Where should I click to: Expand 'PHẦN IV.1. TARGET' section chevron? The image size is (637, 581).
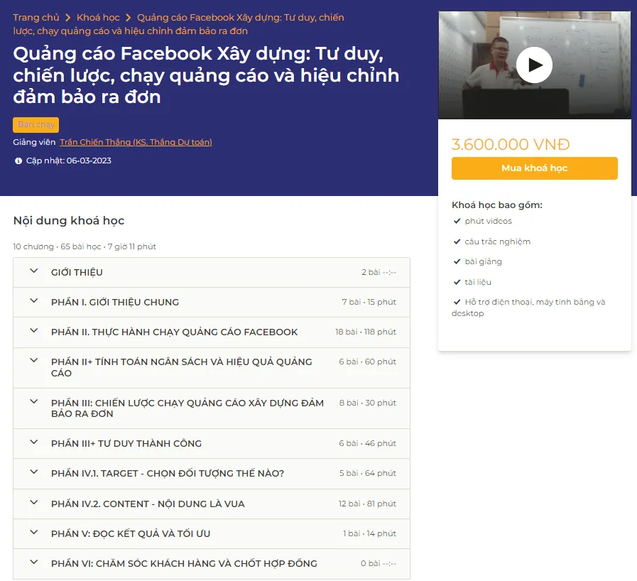33,472
